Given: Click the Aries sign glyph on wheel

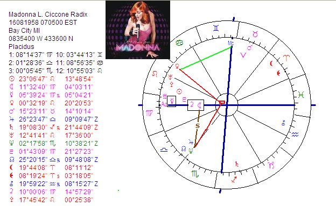Looking at the screenshot, I should tap(286, 58).
